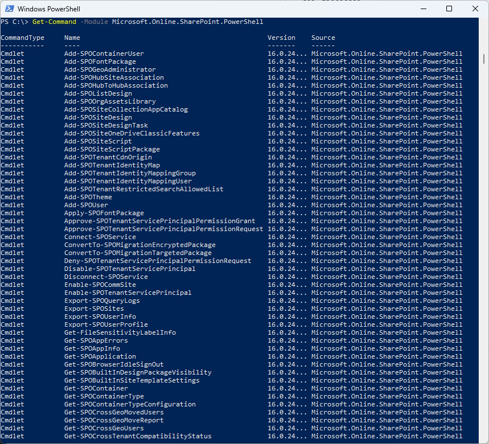
Task: Click the scrollbar down arrow
Action: [484, 439]
